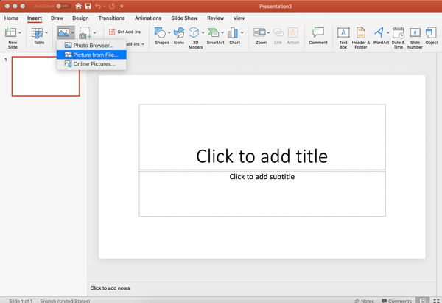Click the Insert tab

(x=35, y=18)
